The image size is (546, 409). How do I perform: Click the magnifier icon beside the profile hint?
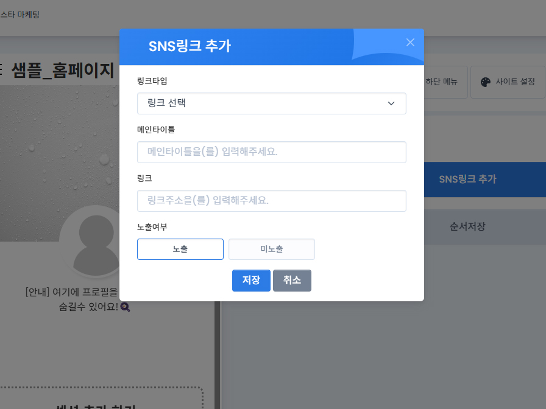(125, 307)
